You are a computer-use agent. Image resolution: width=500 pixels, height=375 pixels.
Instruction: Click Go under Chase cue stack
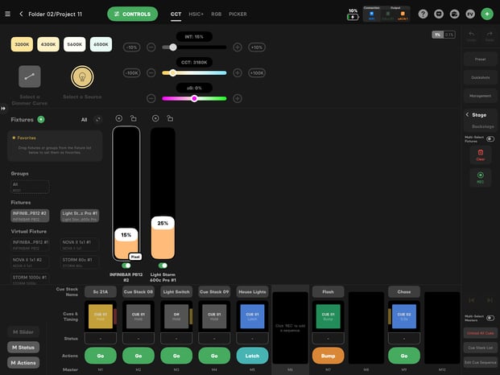pyautogui.click(x=403, y=356)
